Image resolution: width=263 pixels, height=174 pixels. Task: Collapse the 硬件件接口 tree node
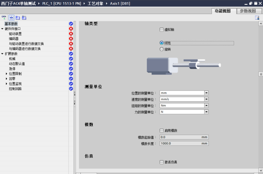tap(2, 29)
